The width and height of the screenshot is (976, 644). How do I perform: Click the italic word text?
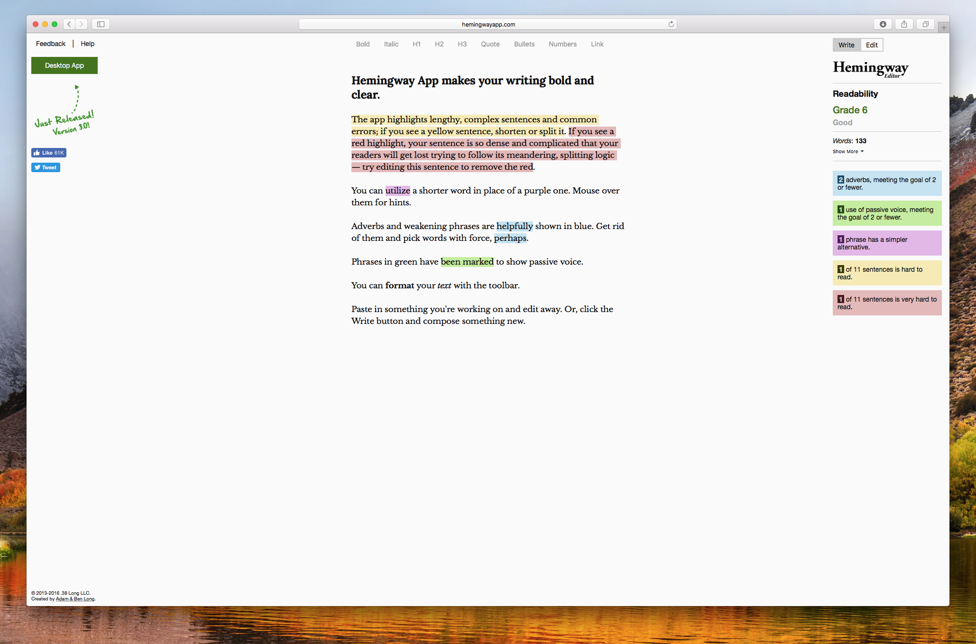coord(444,285)
